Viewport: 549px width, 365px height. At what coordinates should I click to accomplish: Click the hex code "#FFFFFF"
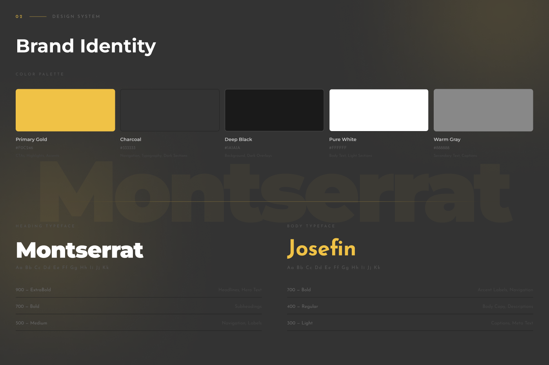(x=338, y=148)
